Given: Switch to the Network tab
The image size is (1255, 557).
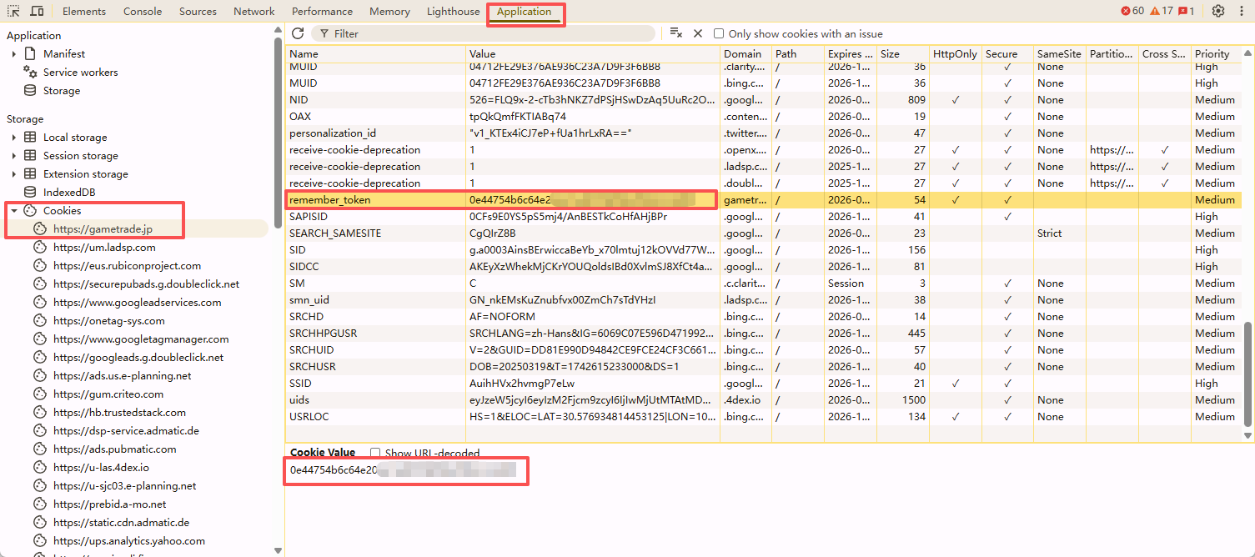Looking at the screenshot, I should [x=254, y=12].
